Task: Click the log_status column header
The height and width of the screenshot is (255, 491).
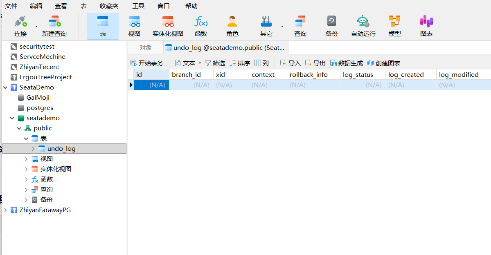Action: coord(358,74)
